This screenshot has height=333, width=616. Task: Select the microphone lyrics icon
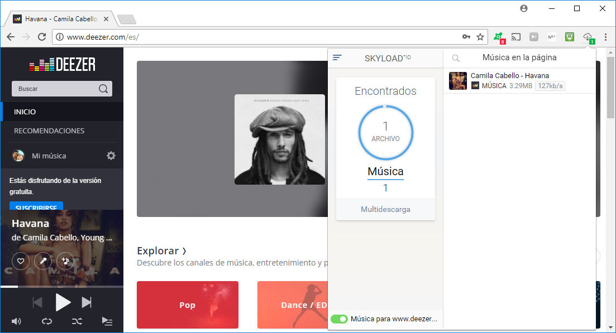43,260
